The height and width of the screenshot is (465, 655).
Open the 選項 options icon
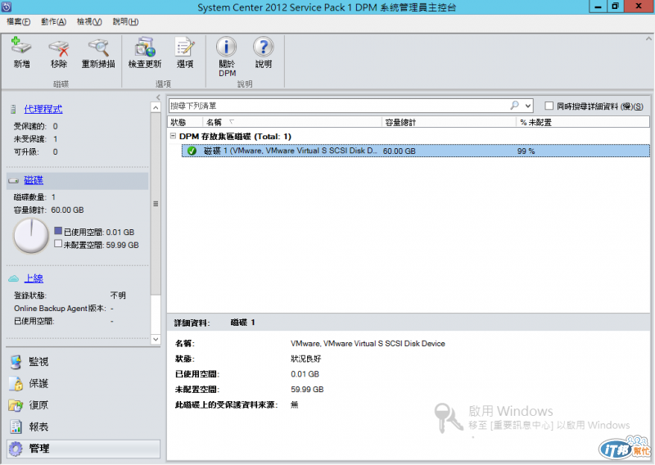point(185,47)
